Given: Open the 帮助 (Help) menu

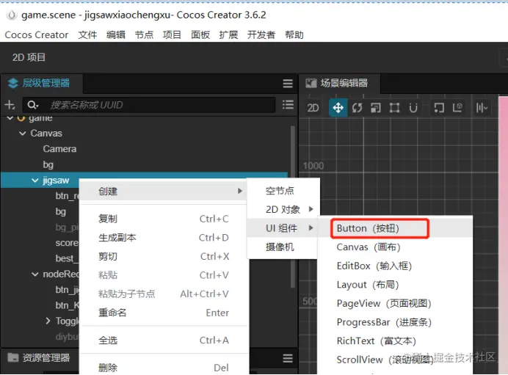Looking at the screenshot, I should point(294,34).
